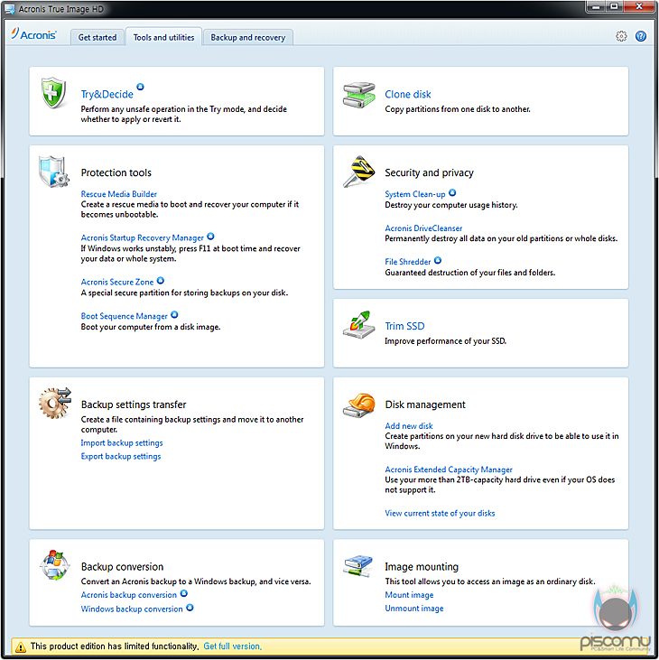
Task: Click the Trim SSD link
Action: (x=404, y=326)
